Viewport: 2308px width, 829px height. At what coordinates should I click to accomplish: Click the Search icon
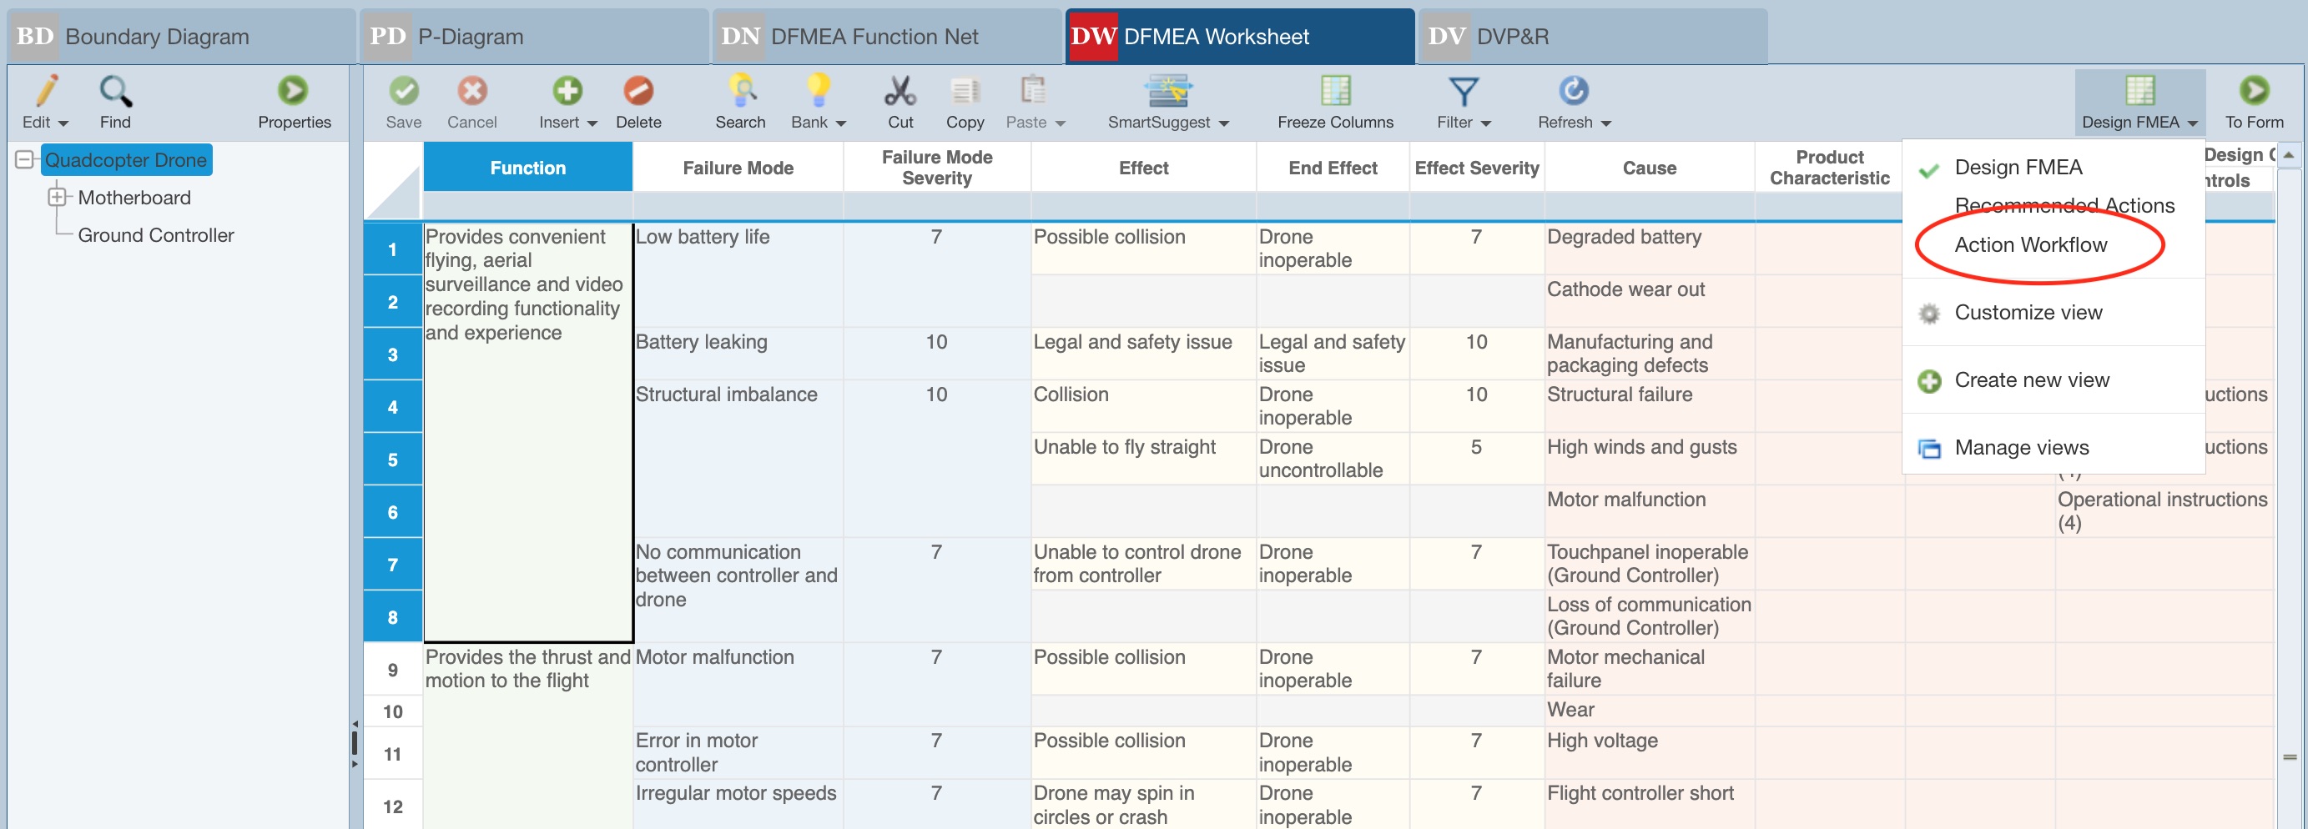740,91
